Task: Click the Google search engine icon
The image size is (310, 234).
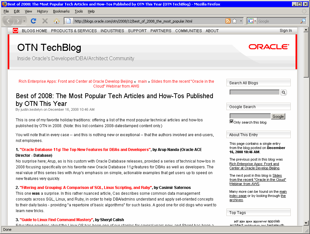Action: pos(251,21)
